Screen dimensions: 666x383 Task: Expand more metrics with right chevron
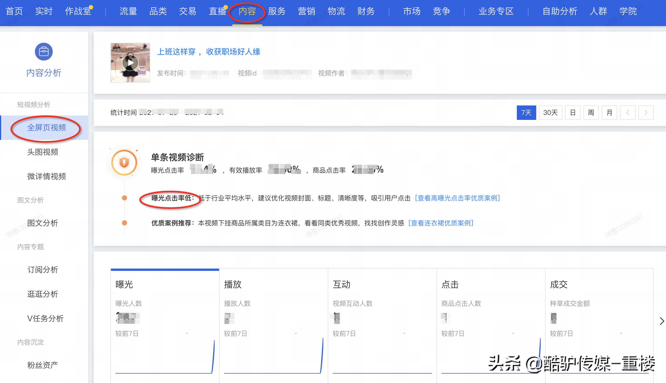pyautogui.click(x=662, y=321)
